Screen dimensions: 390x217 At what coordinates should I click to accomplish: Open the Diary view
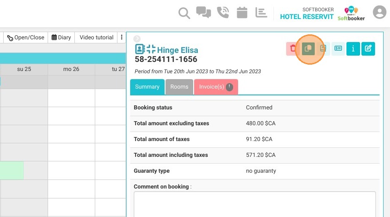click(61, 38)
